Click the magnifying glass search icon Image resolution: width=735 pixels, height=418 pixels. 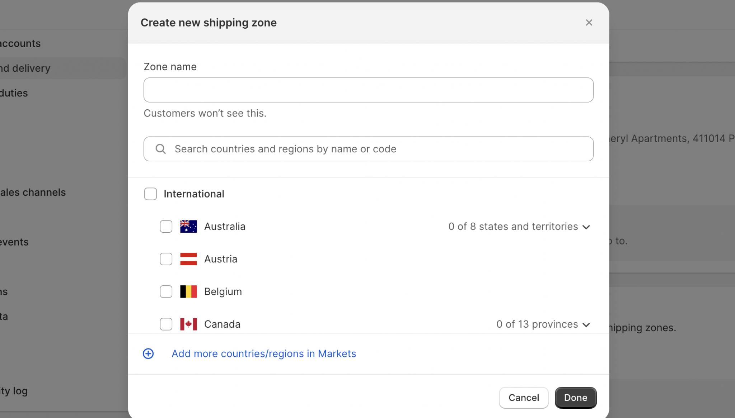[160, 149]
